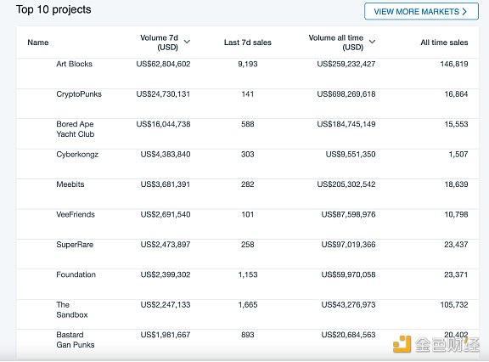Select all-time volume US$97,019,366
Viewport: 489px width, 362px height.
coord(348,245)
